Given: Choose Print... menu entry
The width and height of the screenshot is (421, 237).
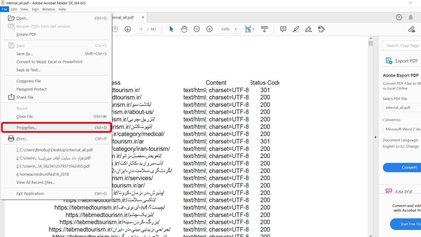Looking at the screenshot, I should pos(56,139).
